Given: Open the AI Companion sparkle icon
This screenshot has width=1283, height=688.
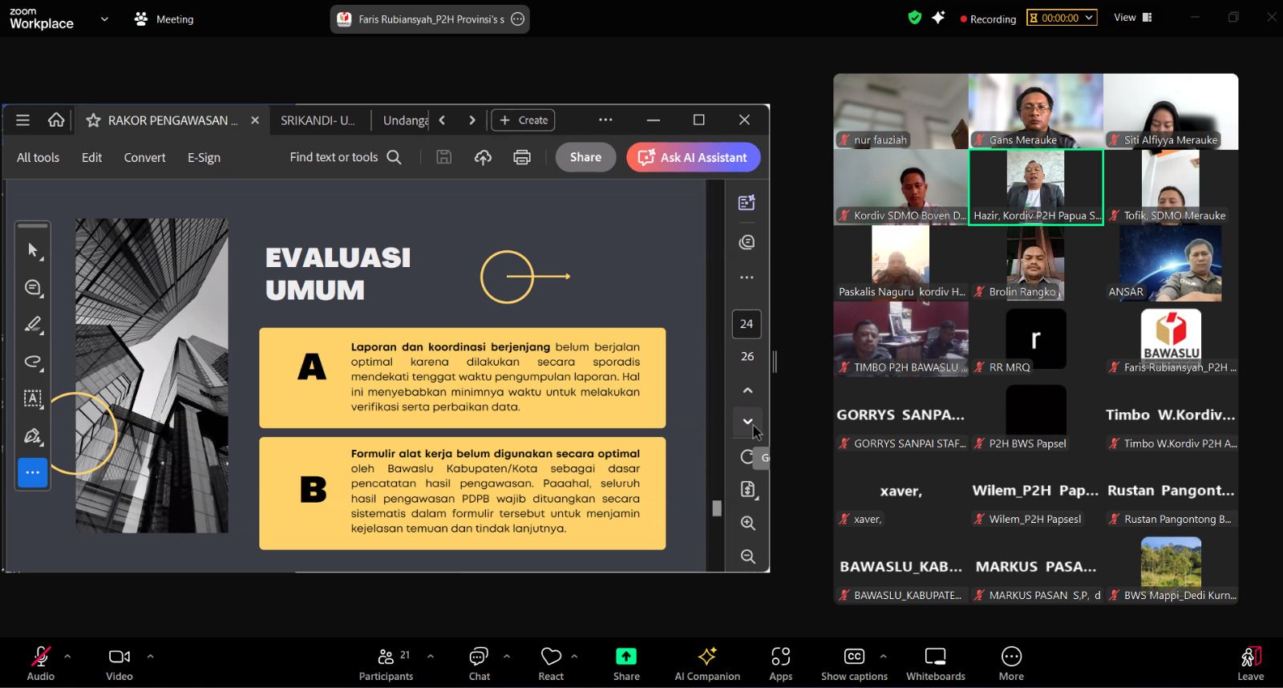Looking at the screenshot, I should [x=706, y=657].
